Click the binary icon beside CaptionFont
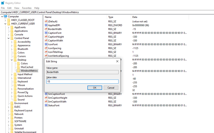Screen dimensions: 214x133 point(46,33)
